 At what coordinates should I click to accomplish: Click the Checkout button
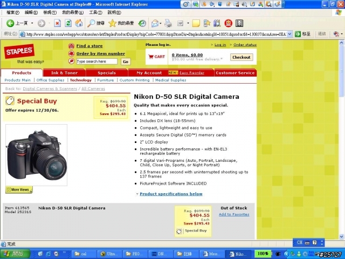(x=241, y=57)
